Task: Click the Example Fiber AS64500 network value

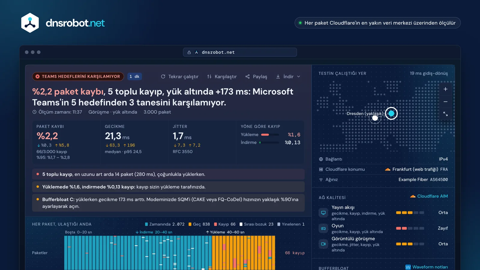Action: tap(423, 180)
